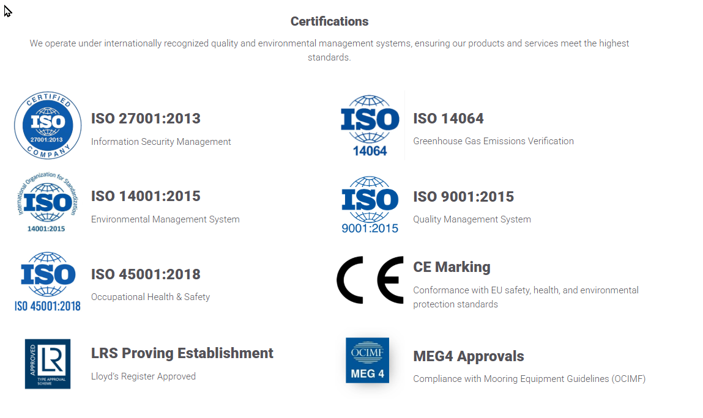Viewport: 703px width, 418px height.
Task: Open the ISO 45001:2018 title
Action: pos(146,274)
